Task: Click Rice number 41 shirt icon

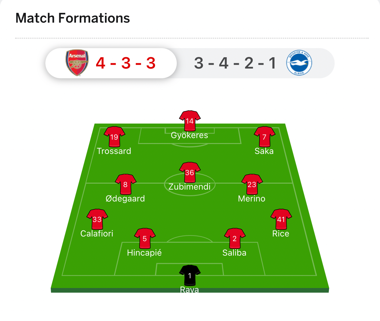Action: tap(281, 219)
